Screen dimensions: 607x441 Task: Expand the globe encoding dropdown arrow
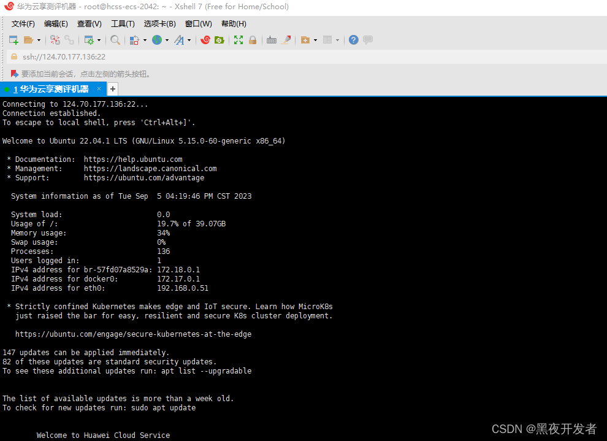point(167,40)
